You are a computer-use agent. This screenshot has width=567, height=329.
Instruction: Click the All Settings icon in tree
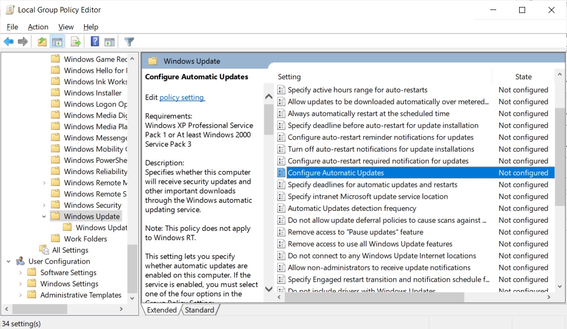44,250
